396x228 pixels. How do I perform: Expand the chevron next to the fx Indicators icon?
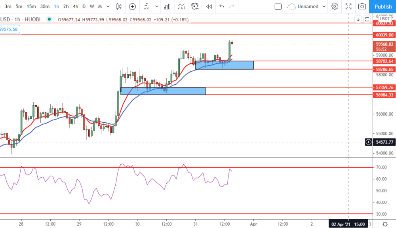tap(156, 7)
